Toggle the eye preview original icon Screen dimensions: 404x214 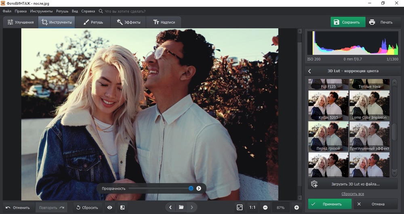tap(110, 208)
